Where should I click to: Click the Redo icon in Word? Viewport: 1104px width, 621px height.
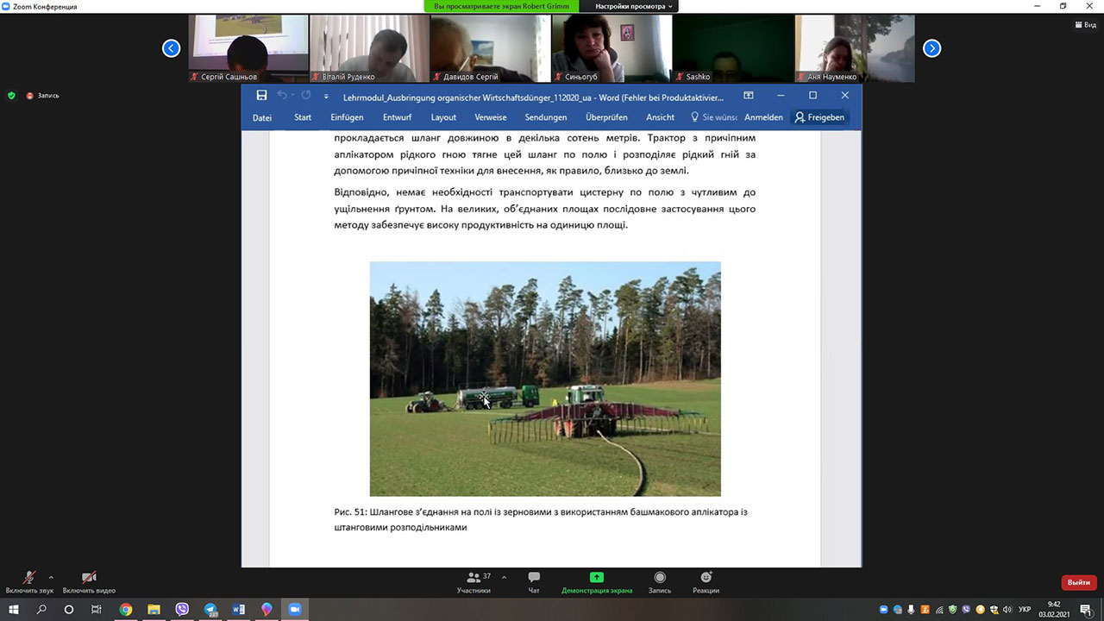[x=306, y=96]
